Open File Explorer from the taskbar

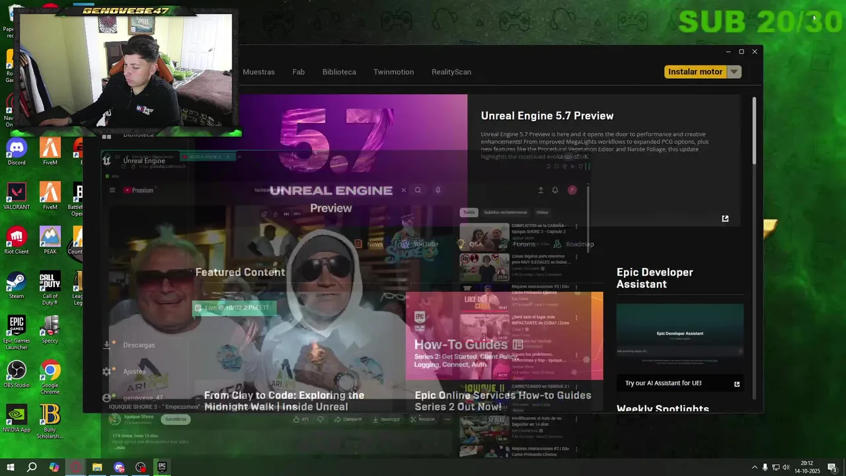[x=97, y=467]
